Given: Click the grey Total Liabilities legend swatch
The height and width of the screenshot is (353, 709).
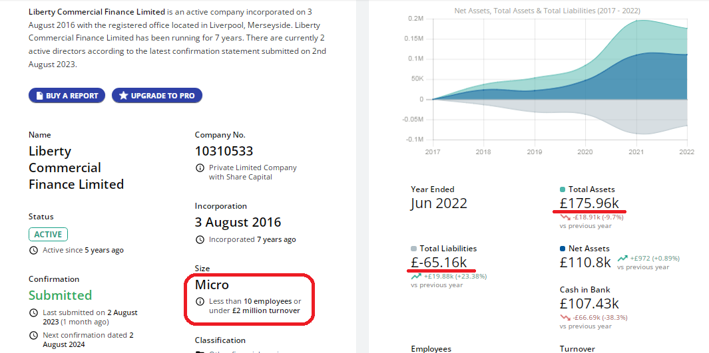Looking at the screenshot, I should tap(413, 249).
